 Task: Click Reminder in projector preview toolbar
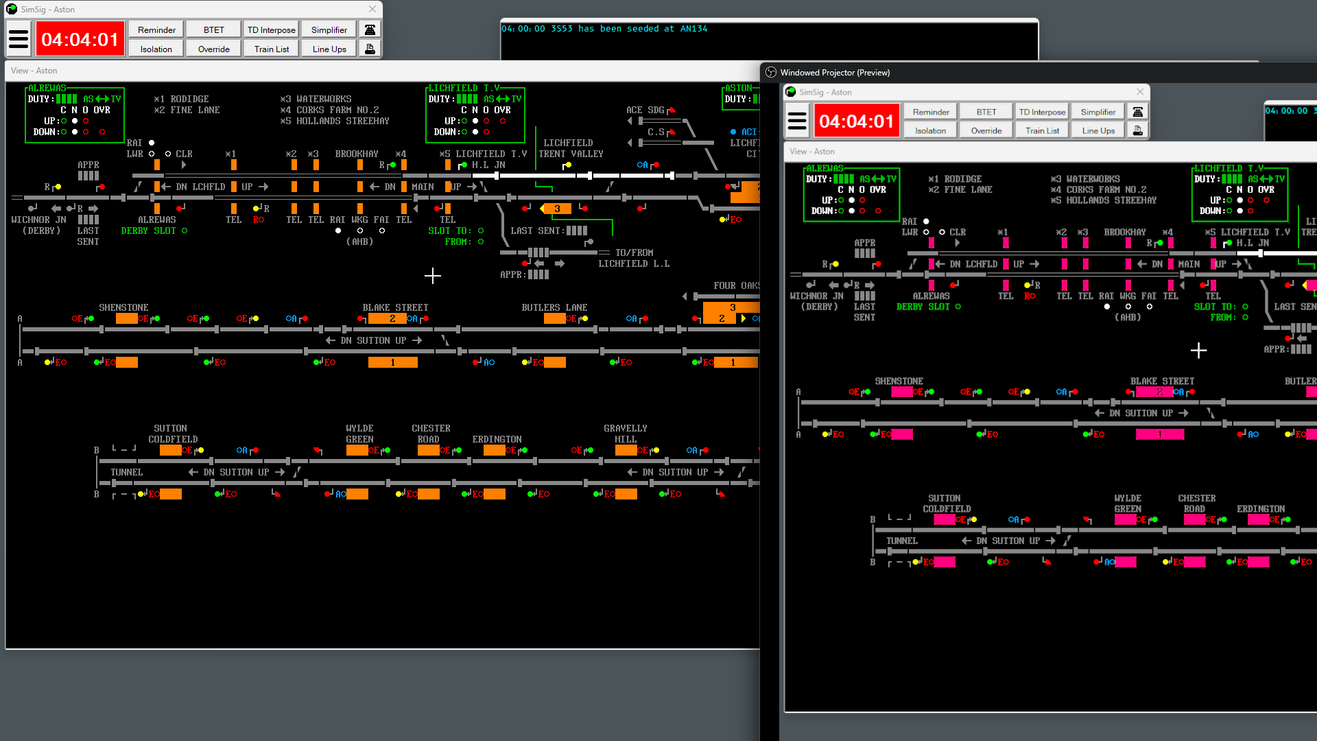point(931,112)
